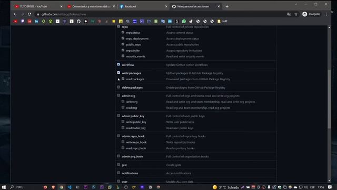Screen dimensions: 337x190
Task: Open the volume control in system tray
Action: pos(306,187)
